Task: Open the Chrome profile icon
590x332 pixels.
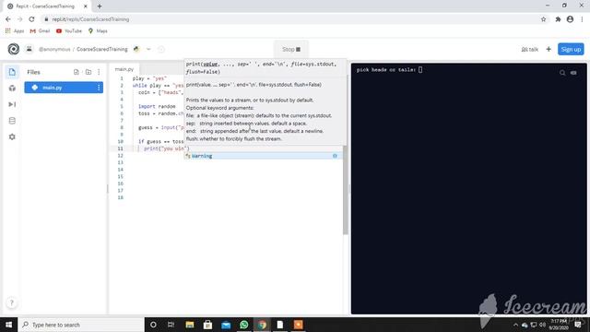Action: pyautogui.click(x=570, y=19)
